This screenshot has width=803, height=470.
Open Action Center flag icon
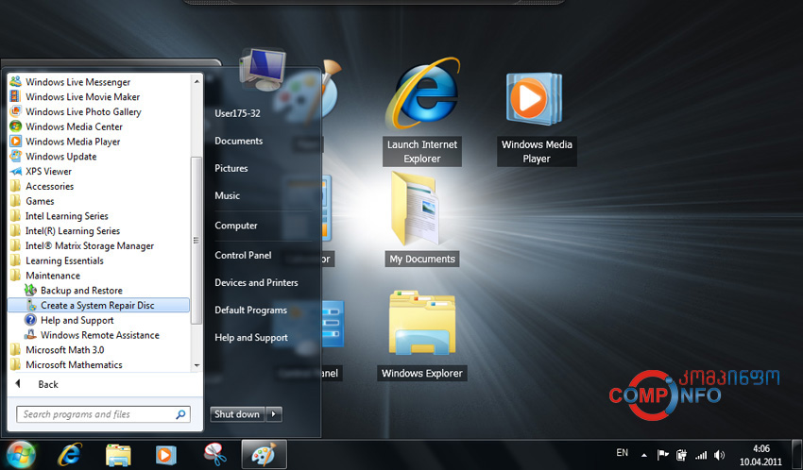tap(663, 454)
